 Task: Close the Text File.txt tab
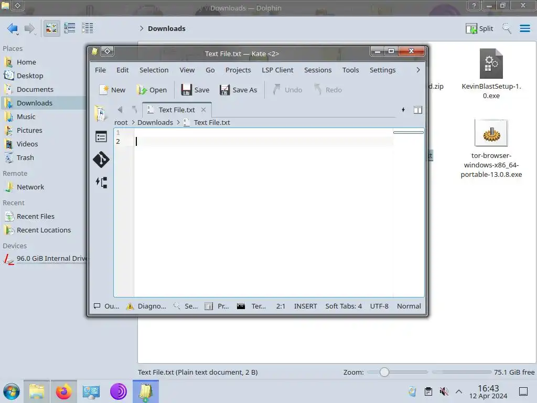pyautogui.click(x=203, y=110)
